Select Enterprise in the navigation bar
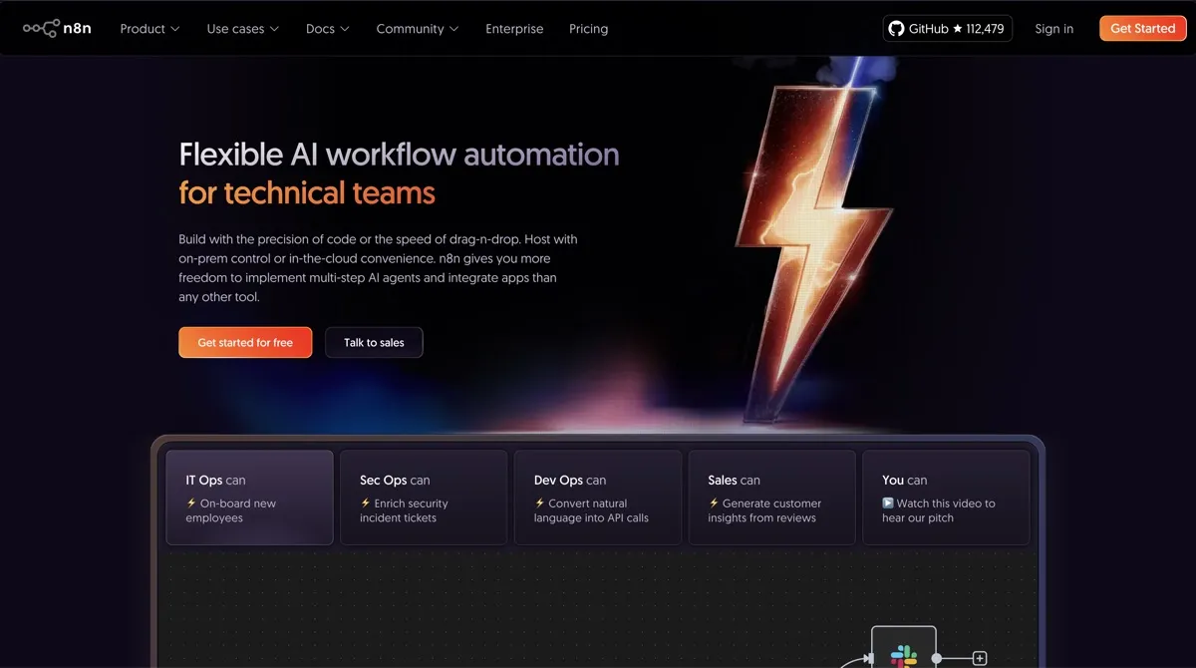Viewport: 1196px width, 668px height. (514, 28)
